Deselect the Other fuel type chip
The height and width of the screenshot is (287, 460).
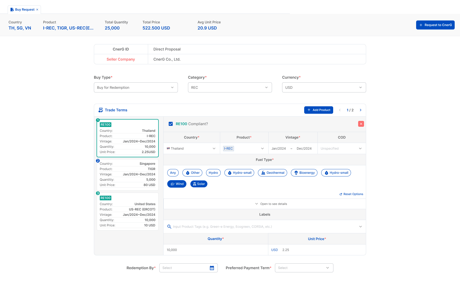click(x=192, y=172)
